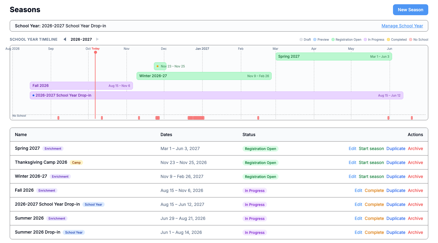The height and width of the screenshot is (243, 438).
Task: Click the Name column header
Action: coord(21,135)
